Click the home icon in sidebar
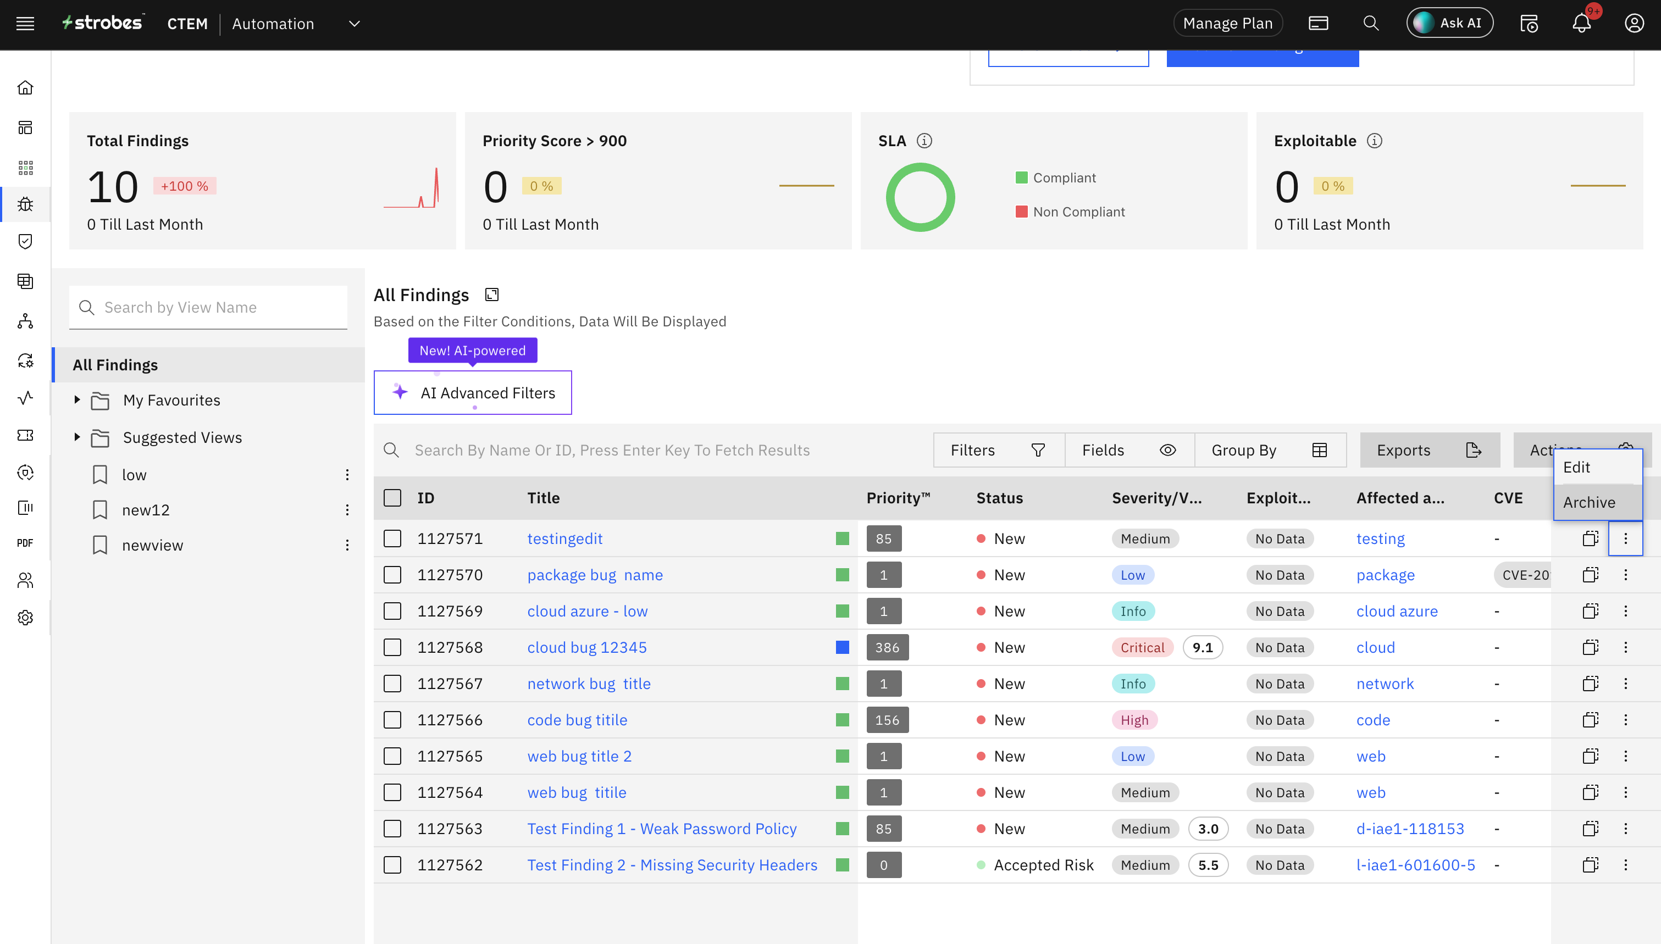Image resolution: width=1661 pixels, height=944 pixels. pos(25,87)
